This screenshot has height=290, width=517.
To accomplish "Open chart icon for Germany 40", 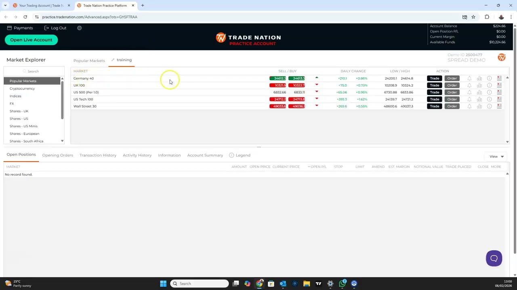I will pyautogui.click(x=479, y=79).
